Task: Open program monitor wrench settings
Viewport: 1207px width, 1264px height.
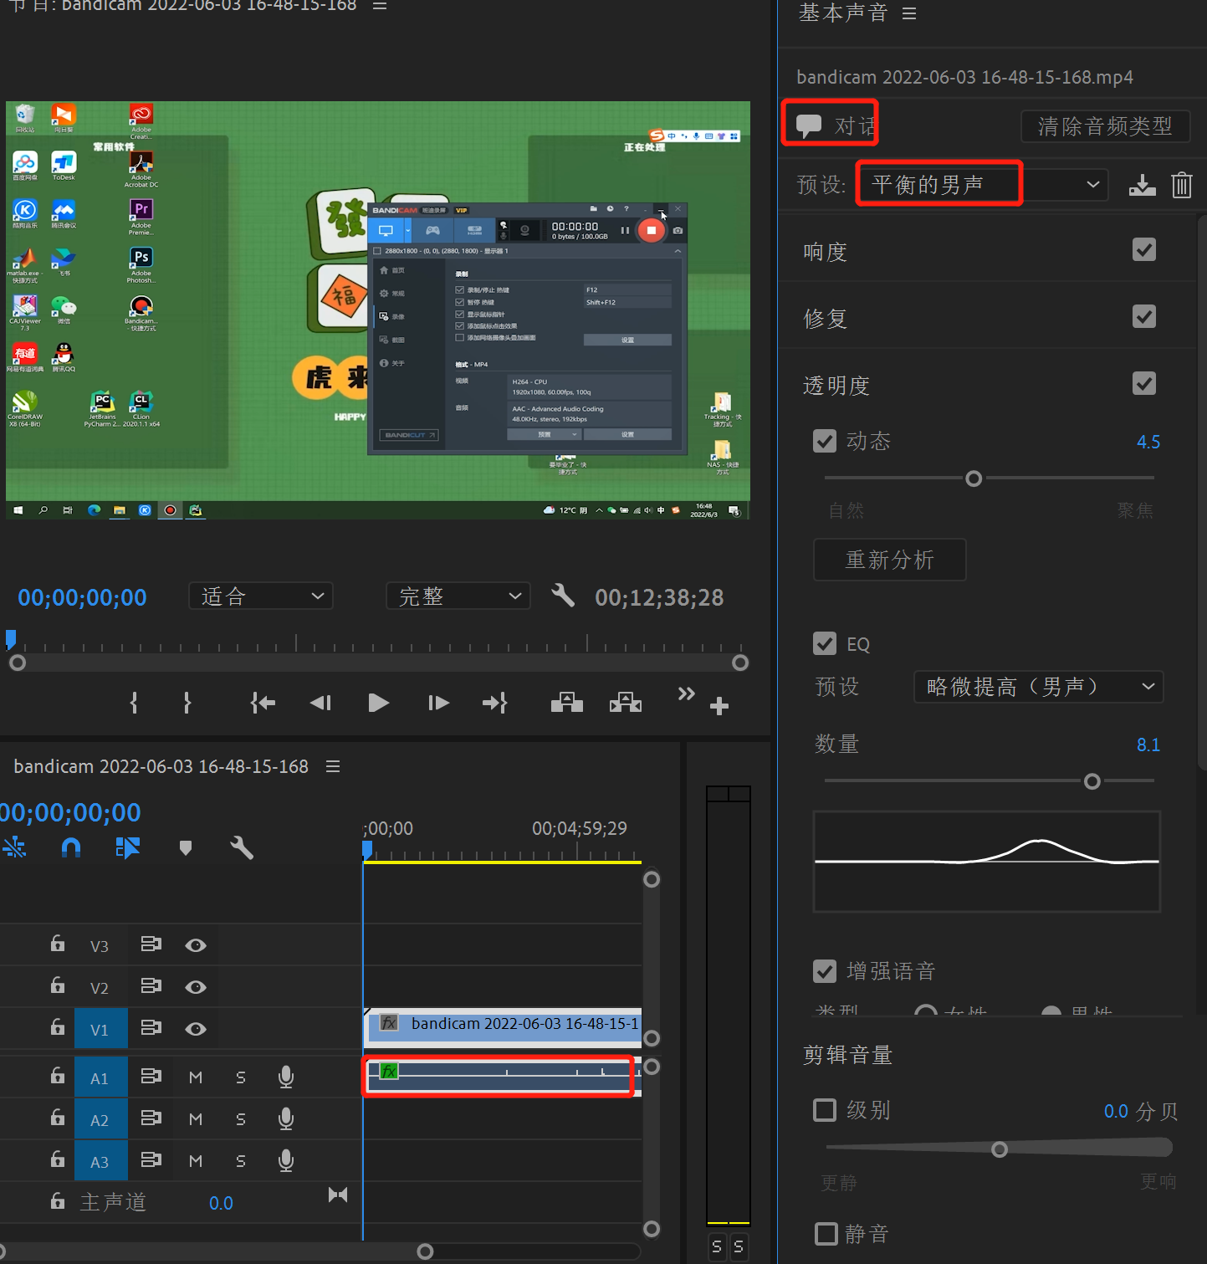Action: click(563, 596)
